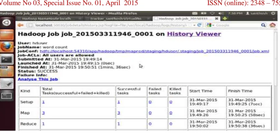Click the Reduce row start time cell
Image resolution: width=280 pixels, height=134 pixels.
click(207, 124)
